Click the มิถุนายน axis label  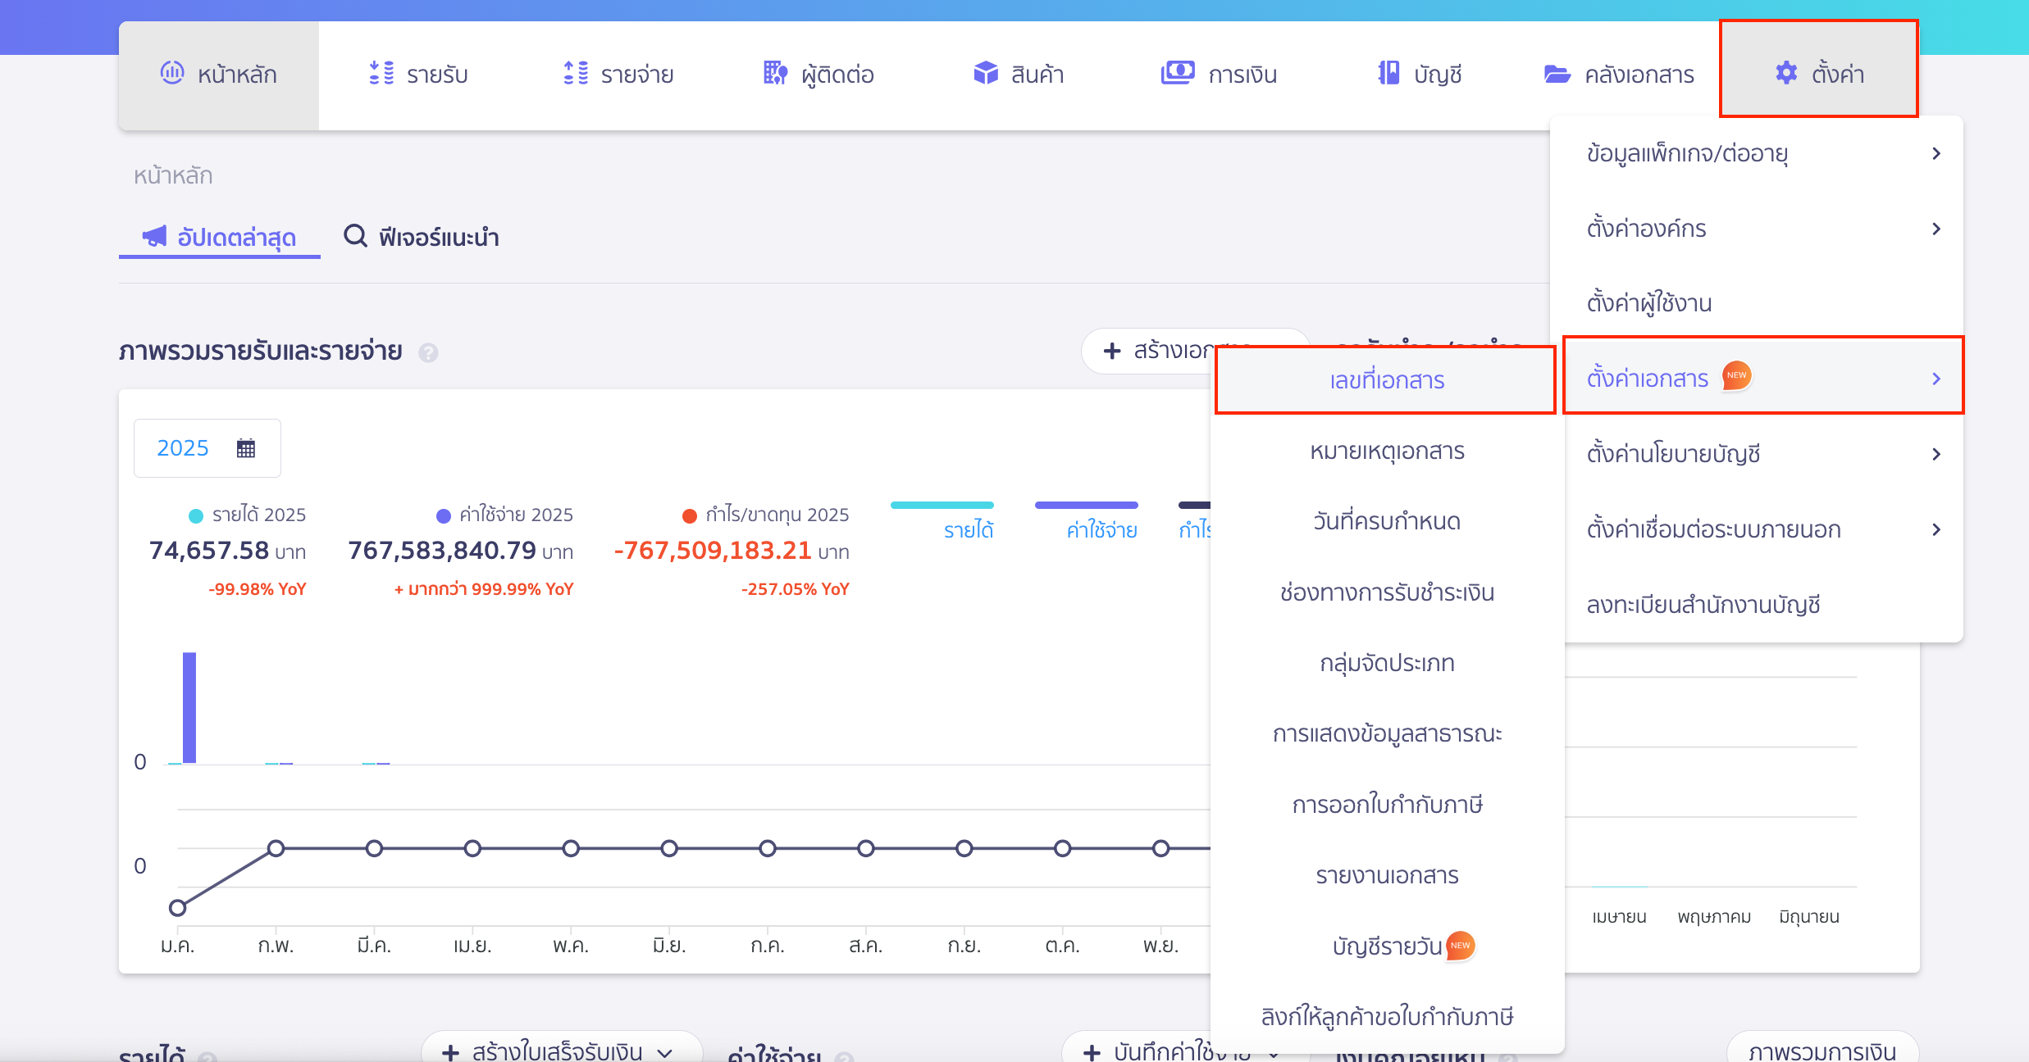pyautogui.click(x=1809, y=916)
